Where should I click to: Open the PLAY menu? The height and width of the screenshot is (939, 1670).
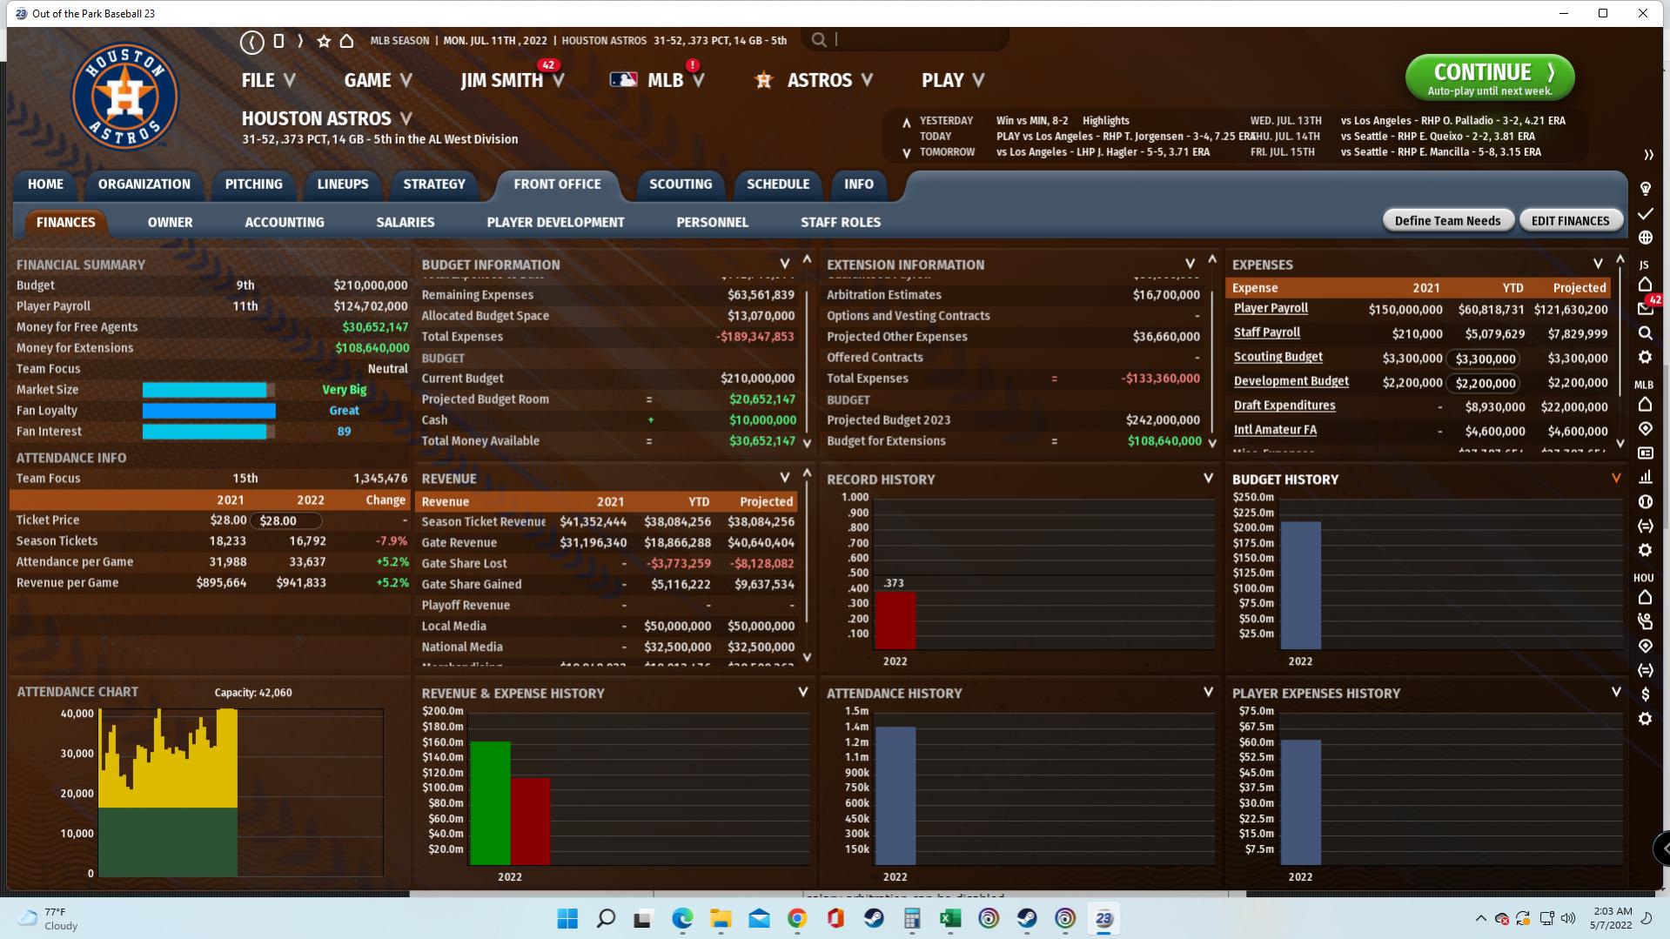954,80
